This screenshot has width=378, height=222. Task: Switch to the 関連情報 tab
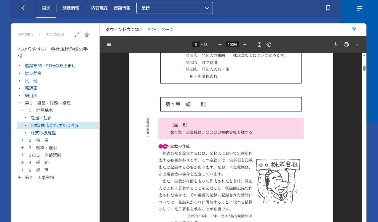[x=71, y=8]
